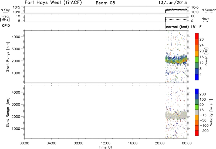Viewport: 216px width, 149px height.
Task: Click the Time UT axis title
Action: click(106, 147)
